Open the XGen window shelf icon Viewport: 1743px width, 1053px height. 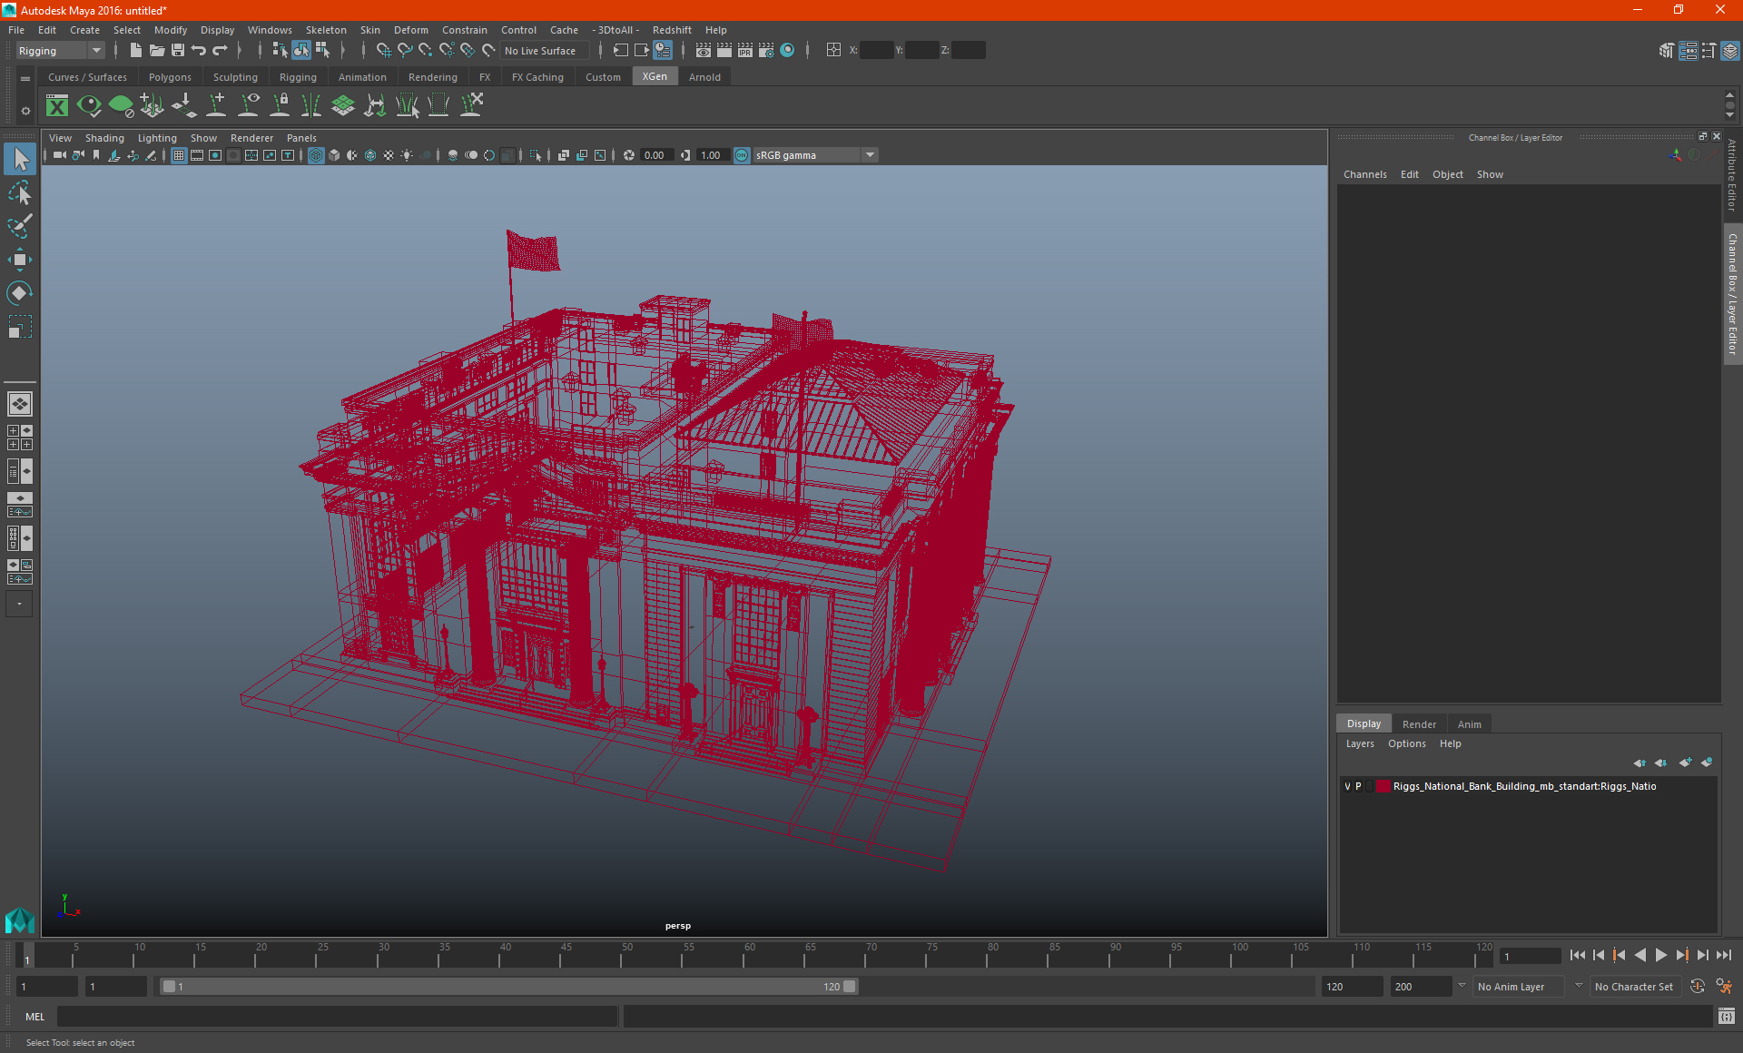point(57,106)
